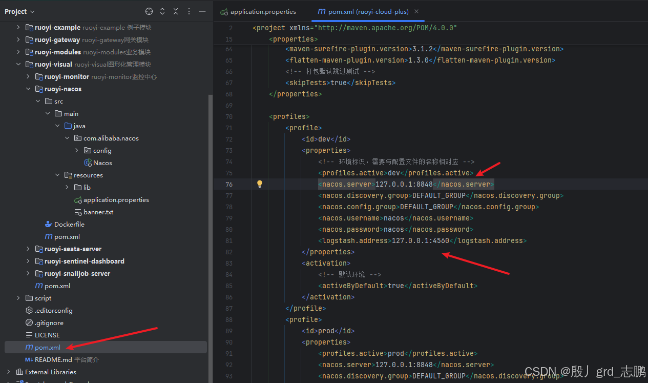The height and width of the screenshot is (383, 648).
Task: Switch to the application.properties tab
Action: [x=258, y=11]
